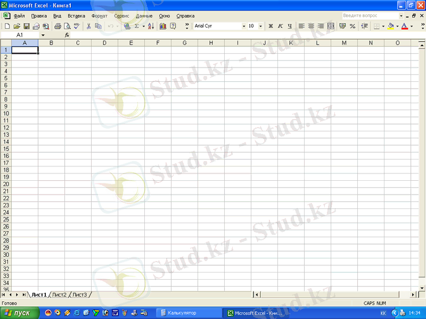Apply currency format icon

[x=342, y=26]
